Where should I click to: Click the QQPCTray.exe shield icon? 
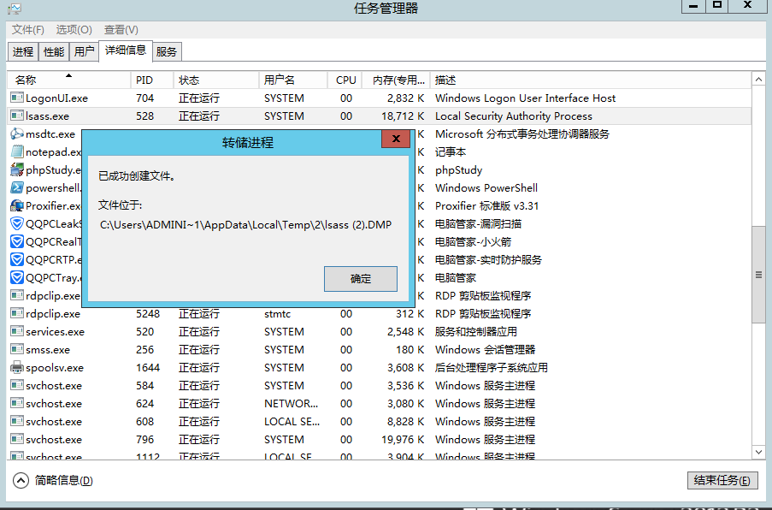point(17,277)
